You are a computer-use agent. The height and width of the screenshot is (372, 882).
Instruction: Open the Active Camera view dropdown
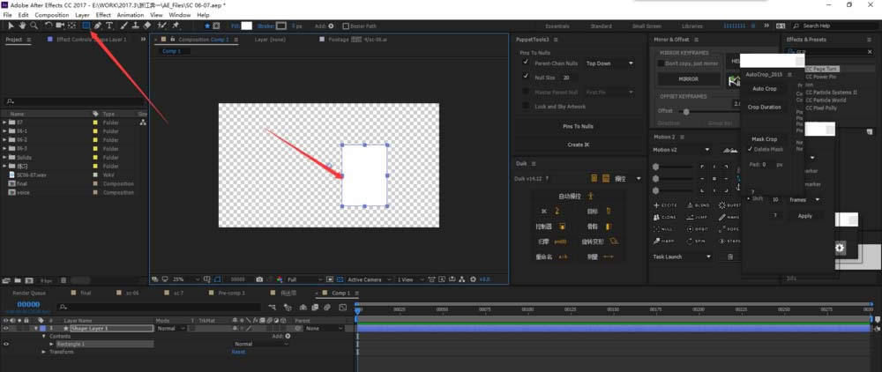[x=364, y=279]
